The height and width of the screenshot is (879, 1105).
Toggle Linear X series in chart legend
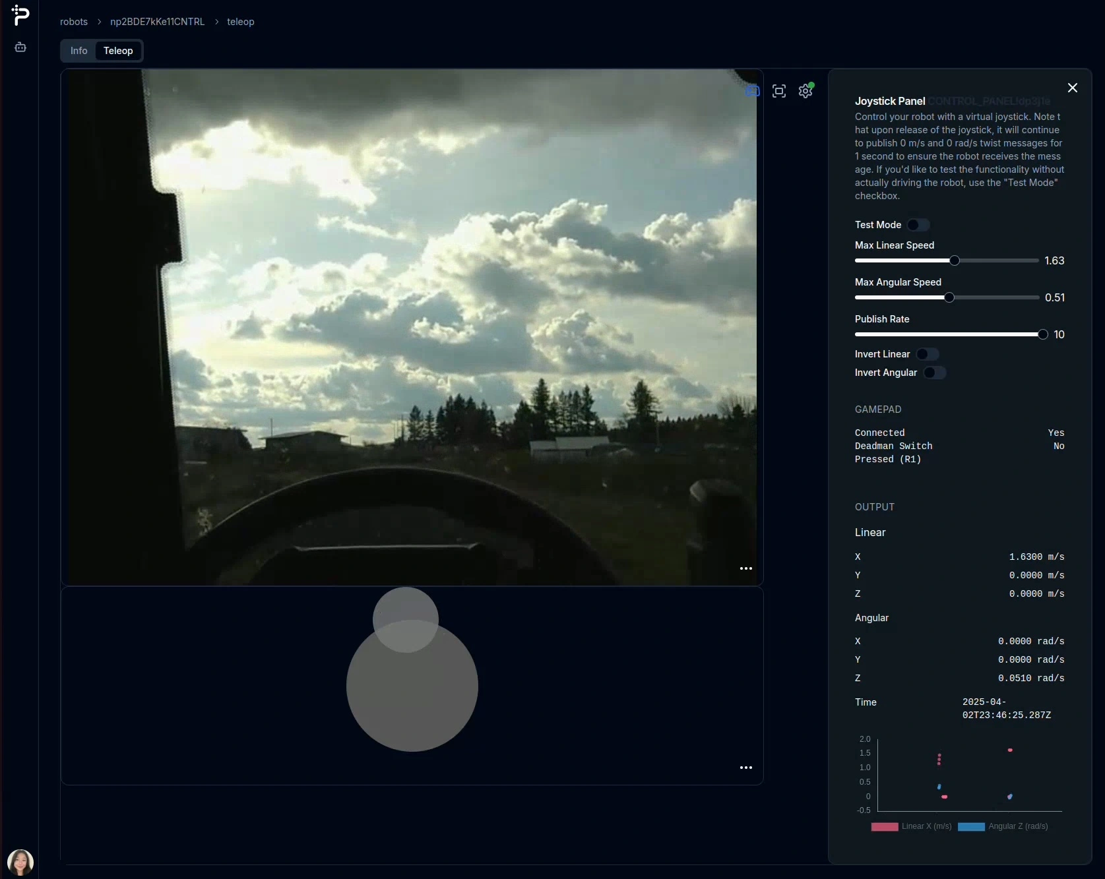pyautogui.click(x=911, y=826)
